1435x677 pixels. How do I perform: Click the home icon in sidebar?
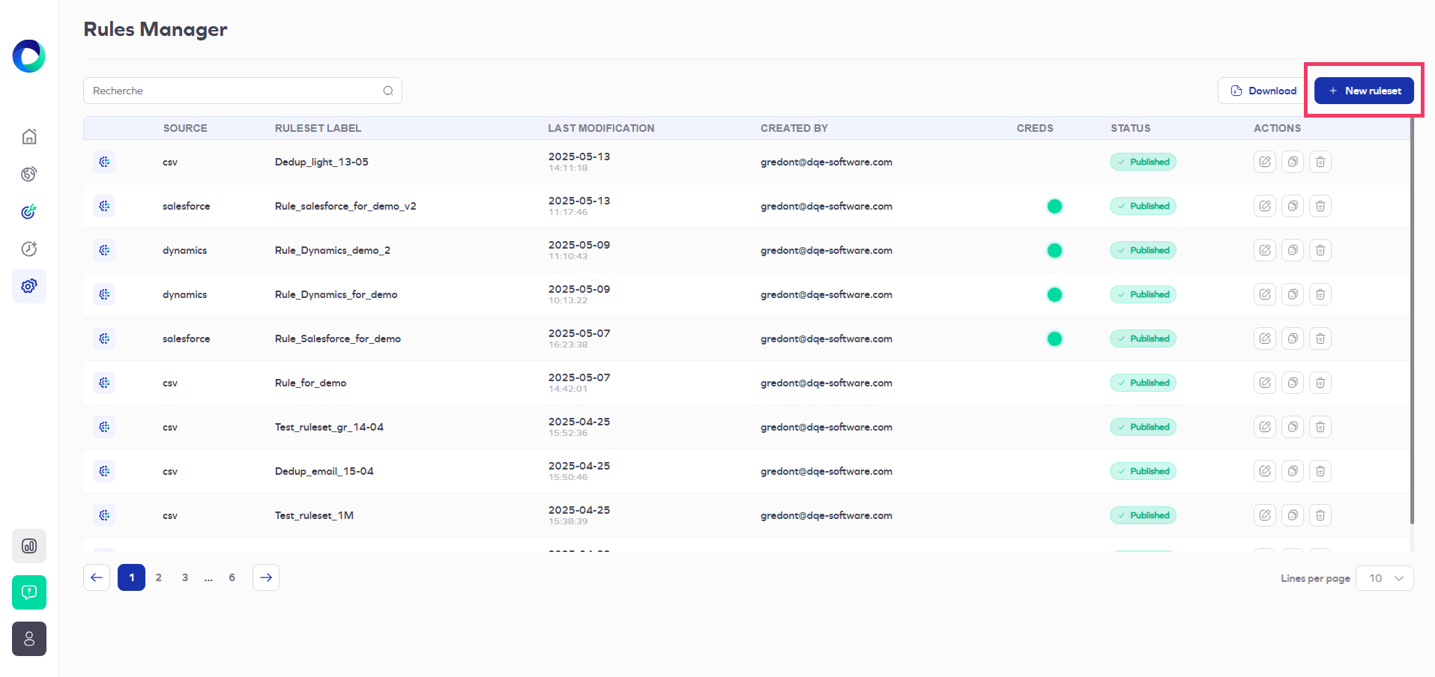tap(29, 136)
